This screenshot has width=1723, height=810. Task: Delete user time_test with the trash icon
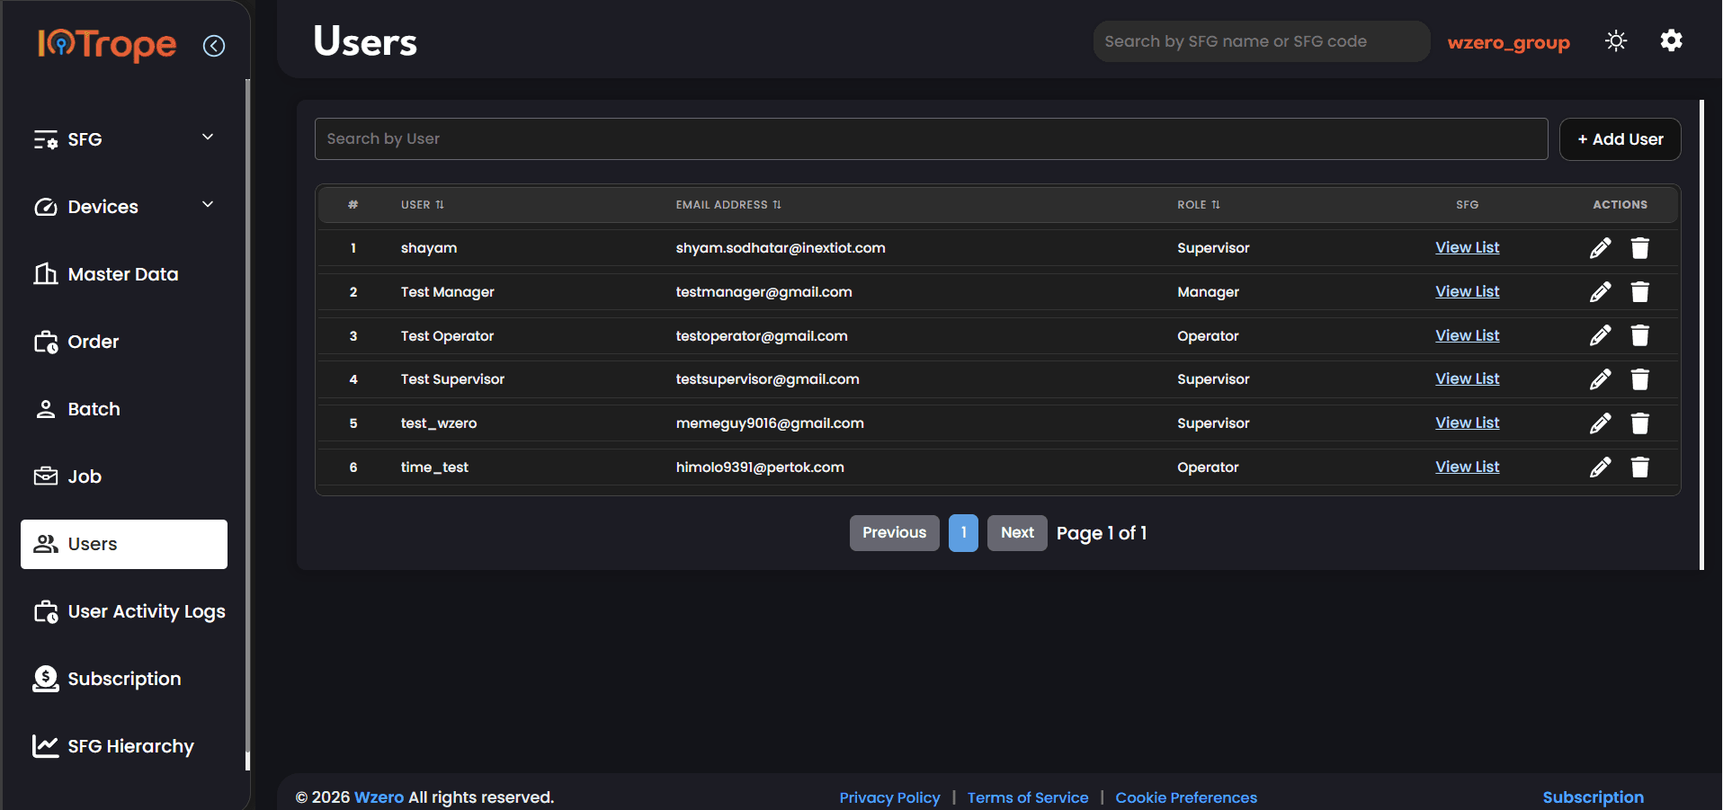(1639, 467)
